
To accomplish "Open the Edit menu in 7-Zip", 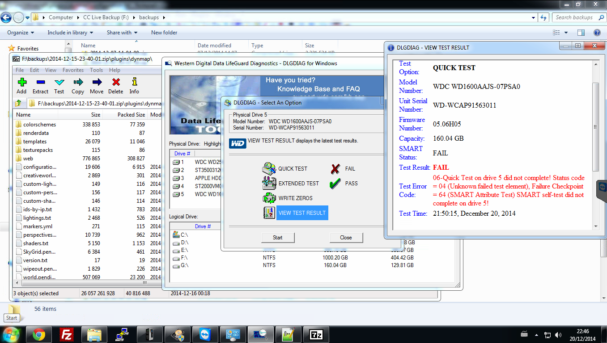I will (34, 70).
